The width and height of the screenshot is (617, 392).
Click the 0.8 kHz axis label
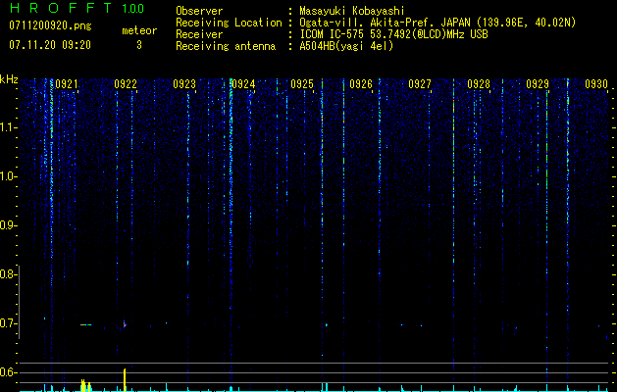coord(8,274)
